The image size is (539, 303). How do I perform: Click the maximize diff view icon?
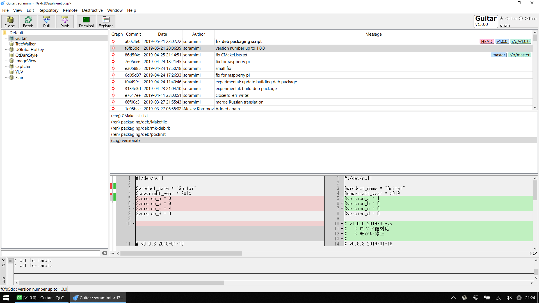535,253
